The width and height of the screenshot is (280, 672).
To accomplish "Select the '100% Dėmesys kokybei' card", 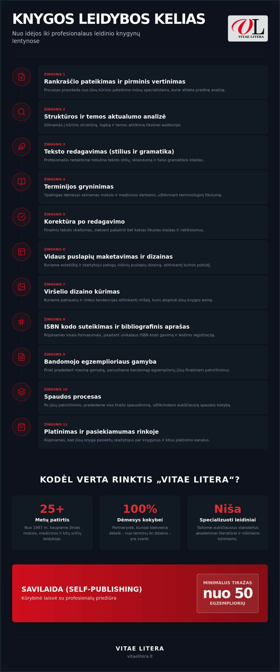I will tap(140, 522).
